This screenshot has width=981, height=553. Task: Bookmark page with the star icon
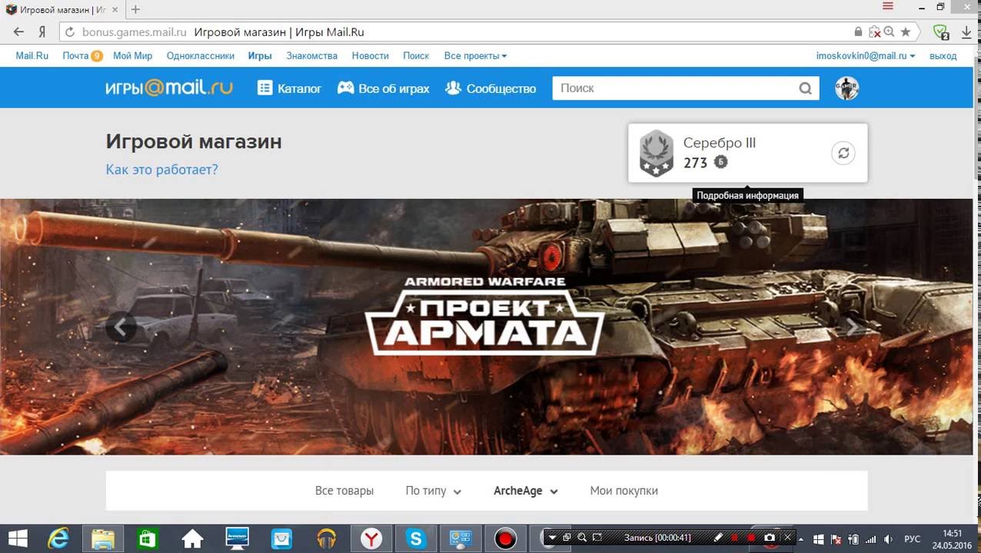coord(906,32)
